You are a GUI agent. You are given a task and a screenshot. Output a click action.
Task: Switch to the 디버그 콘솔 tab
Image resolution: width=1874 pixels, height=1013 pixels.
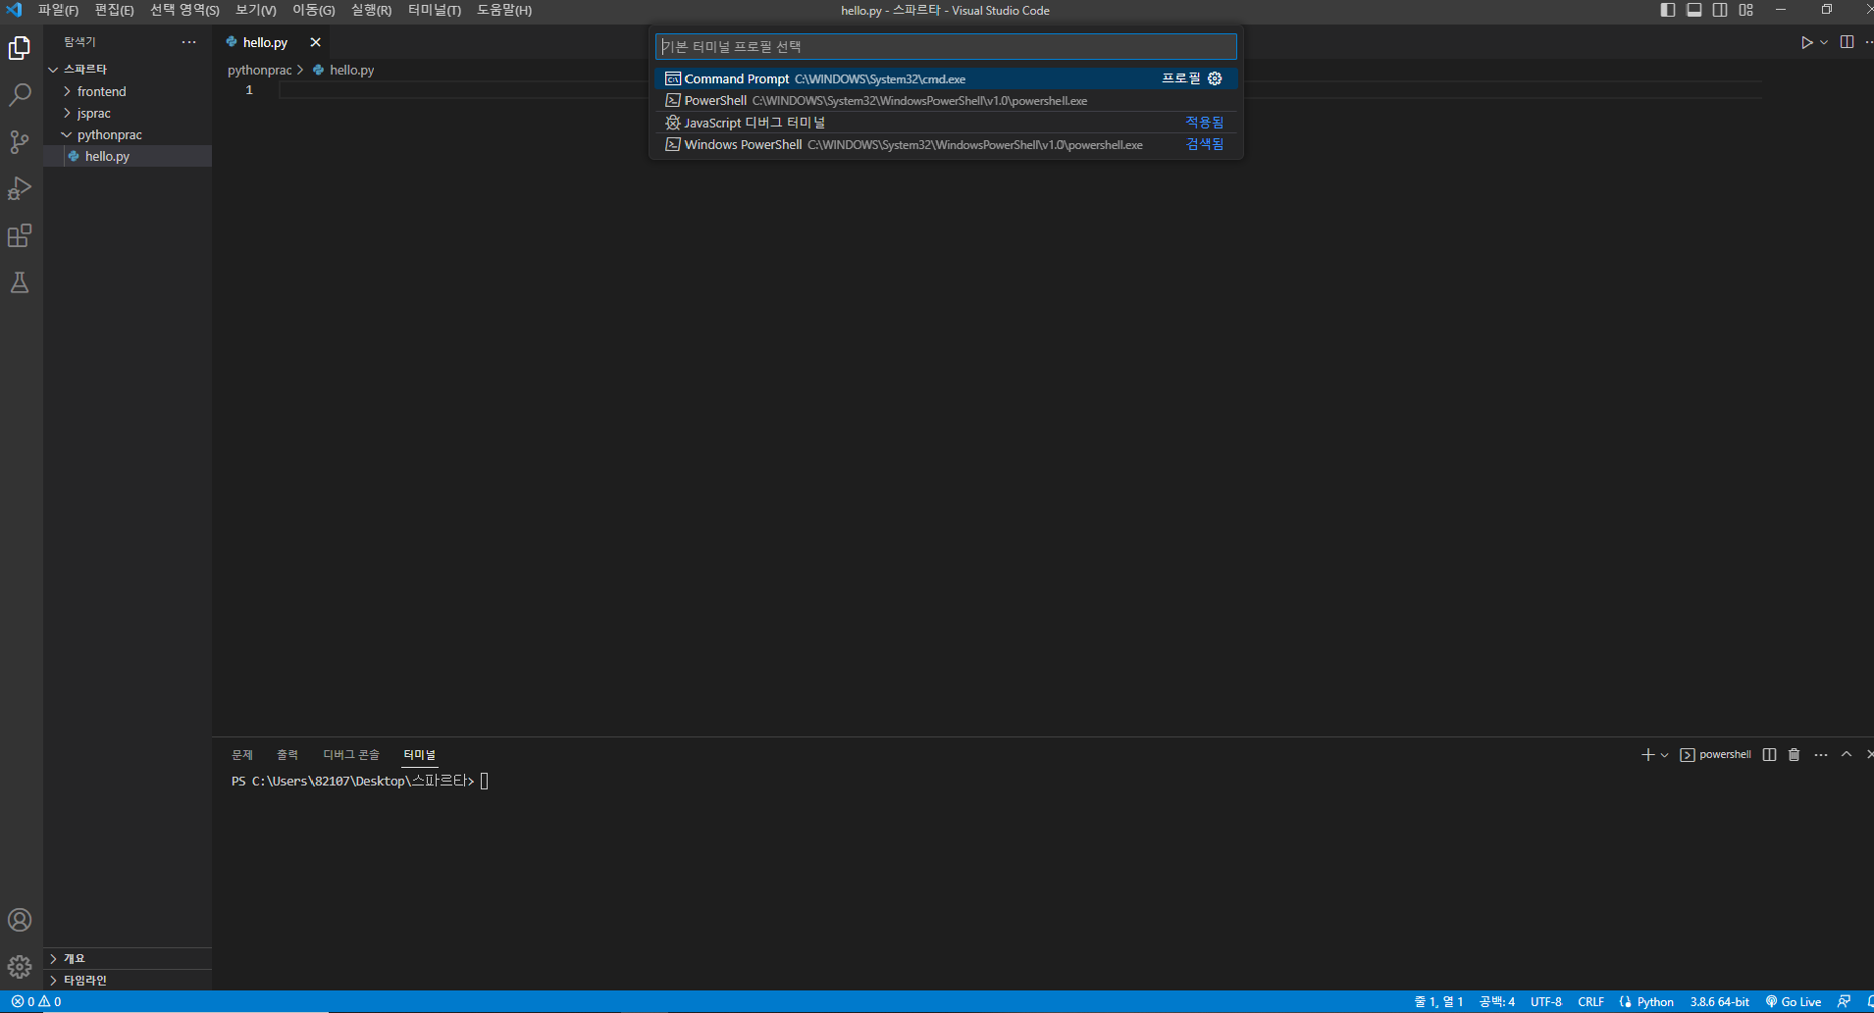351,754
